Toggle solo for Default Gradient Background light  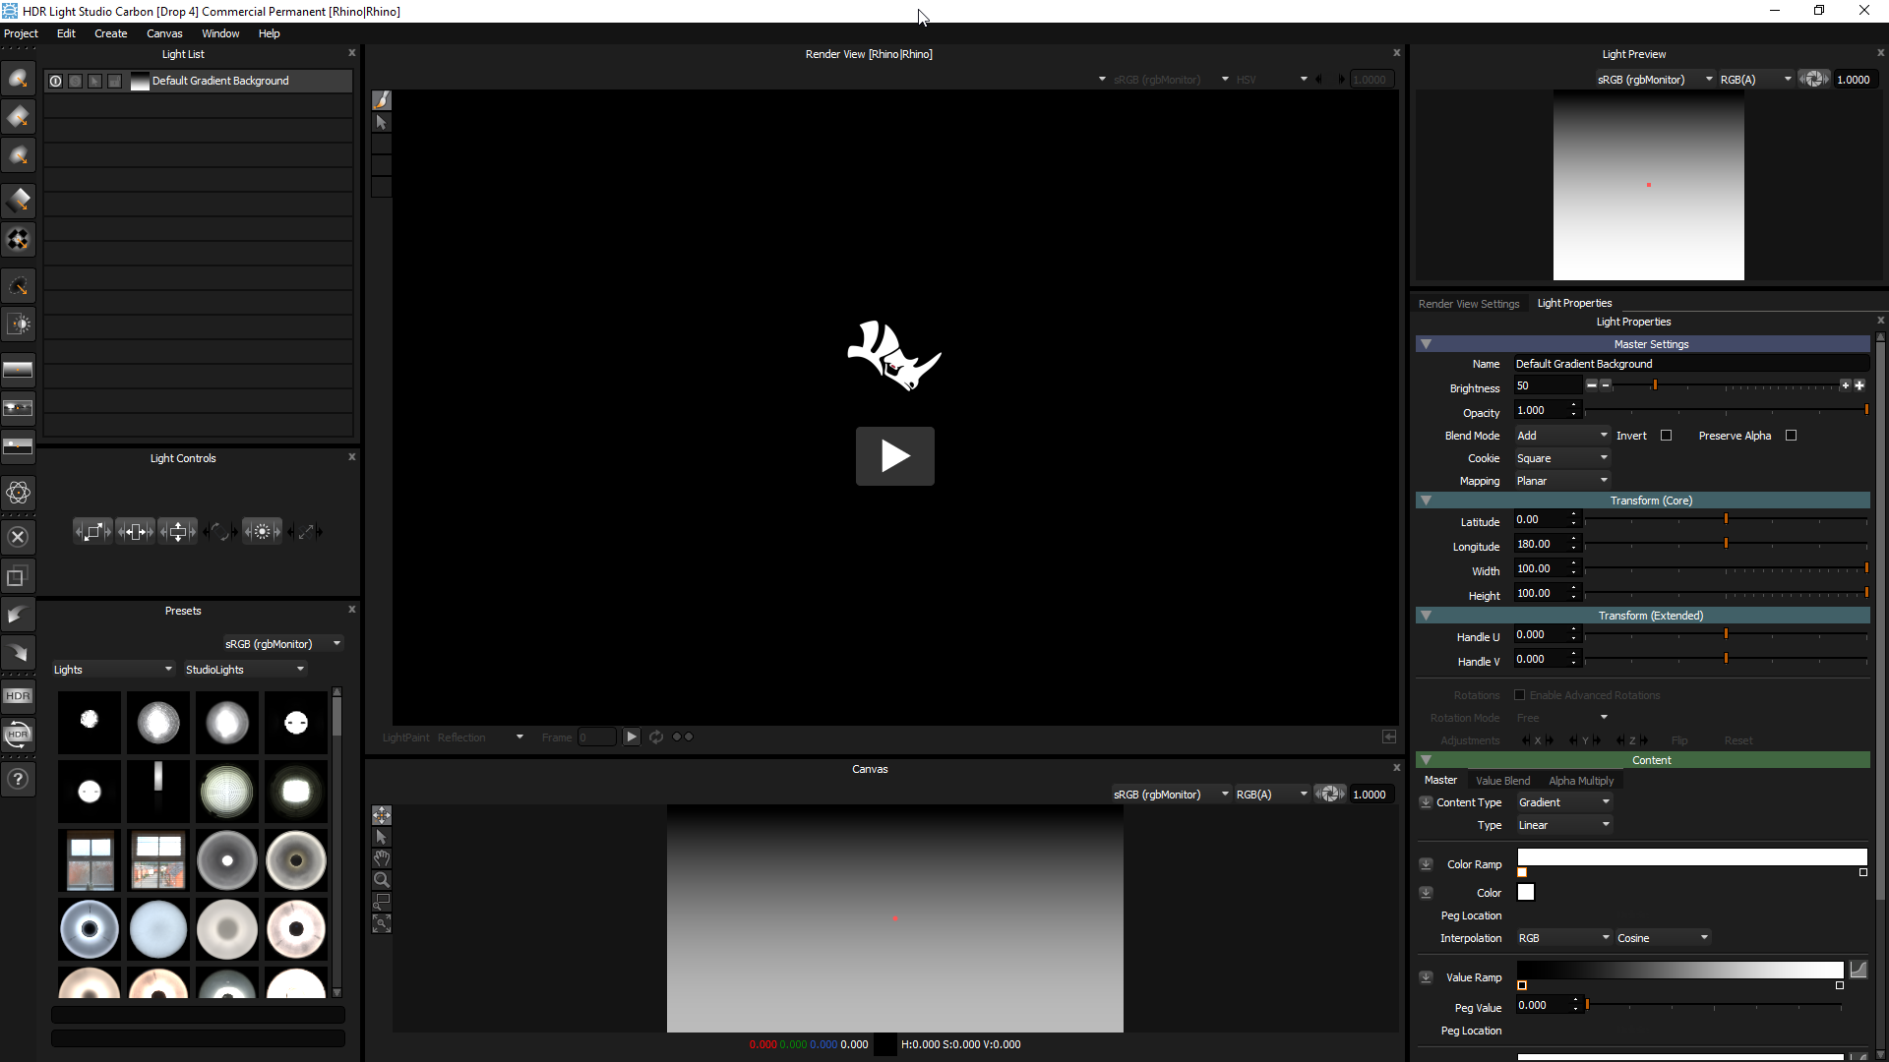[x=76, y=82]
